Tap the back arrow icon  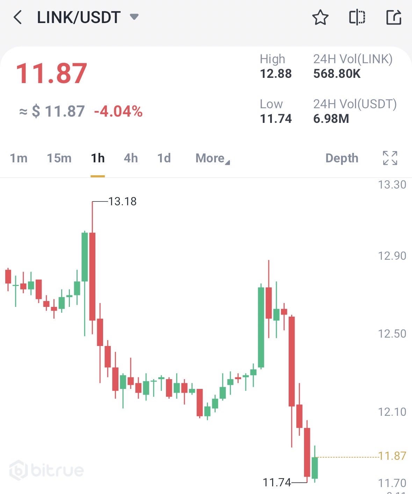17,17
